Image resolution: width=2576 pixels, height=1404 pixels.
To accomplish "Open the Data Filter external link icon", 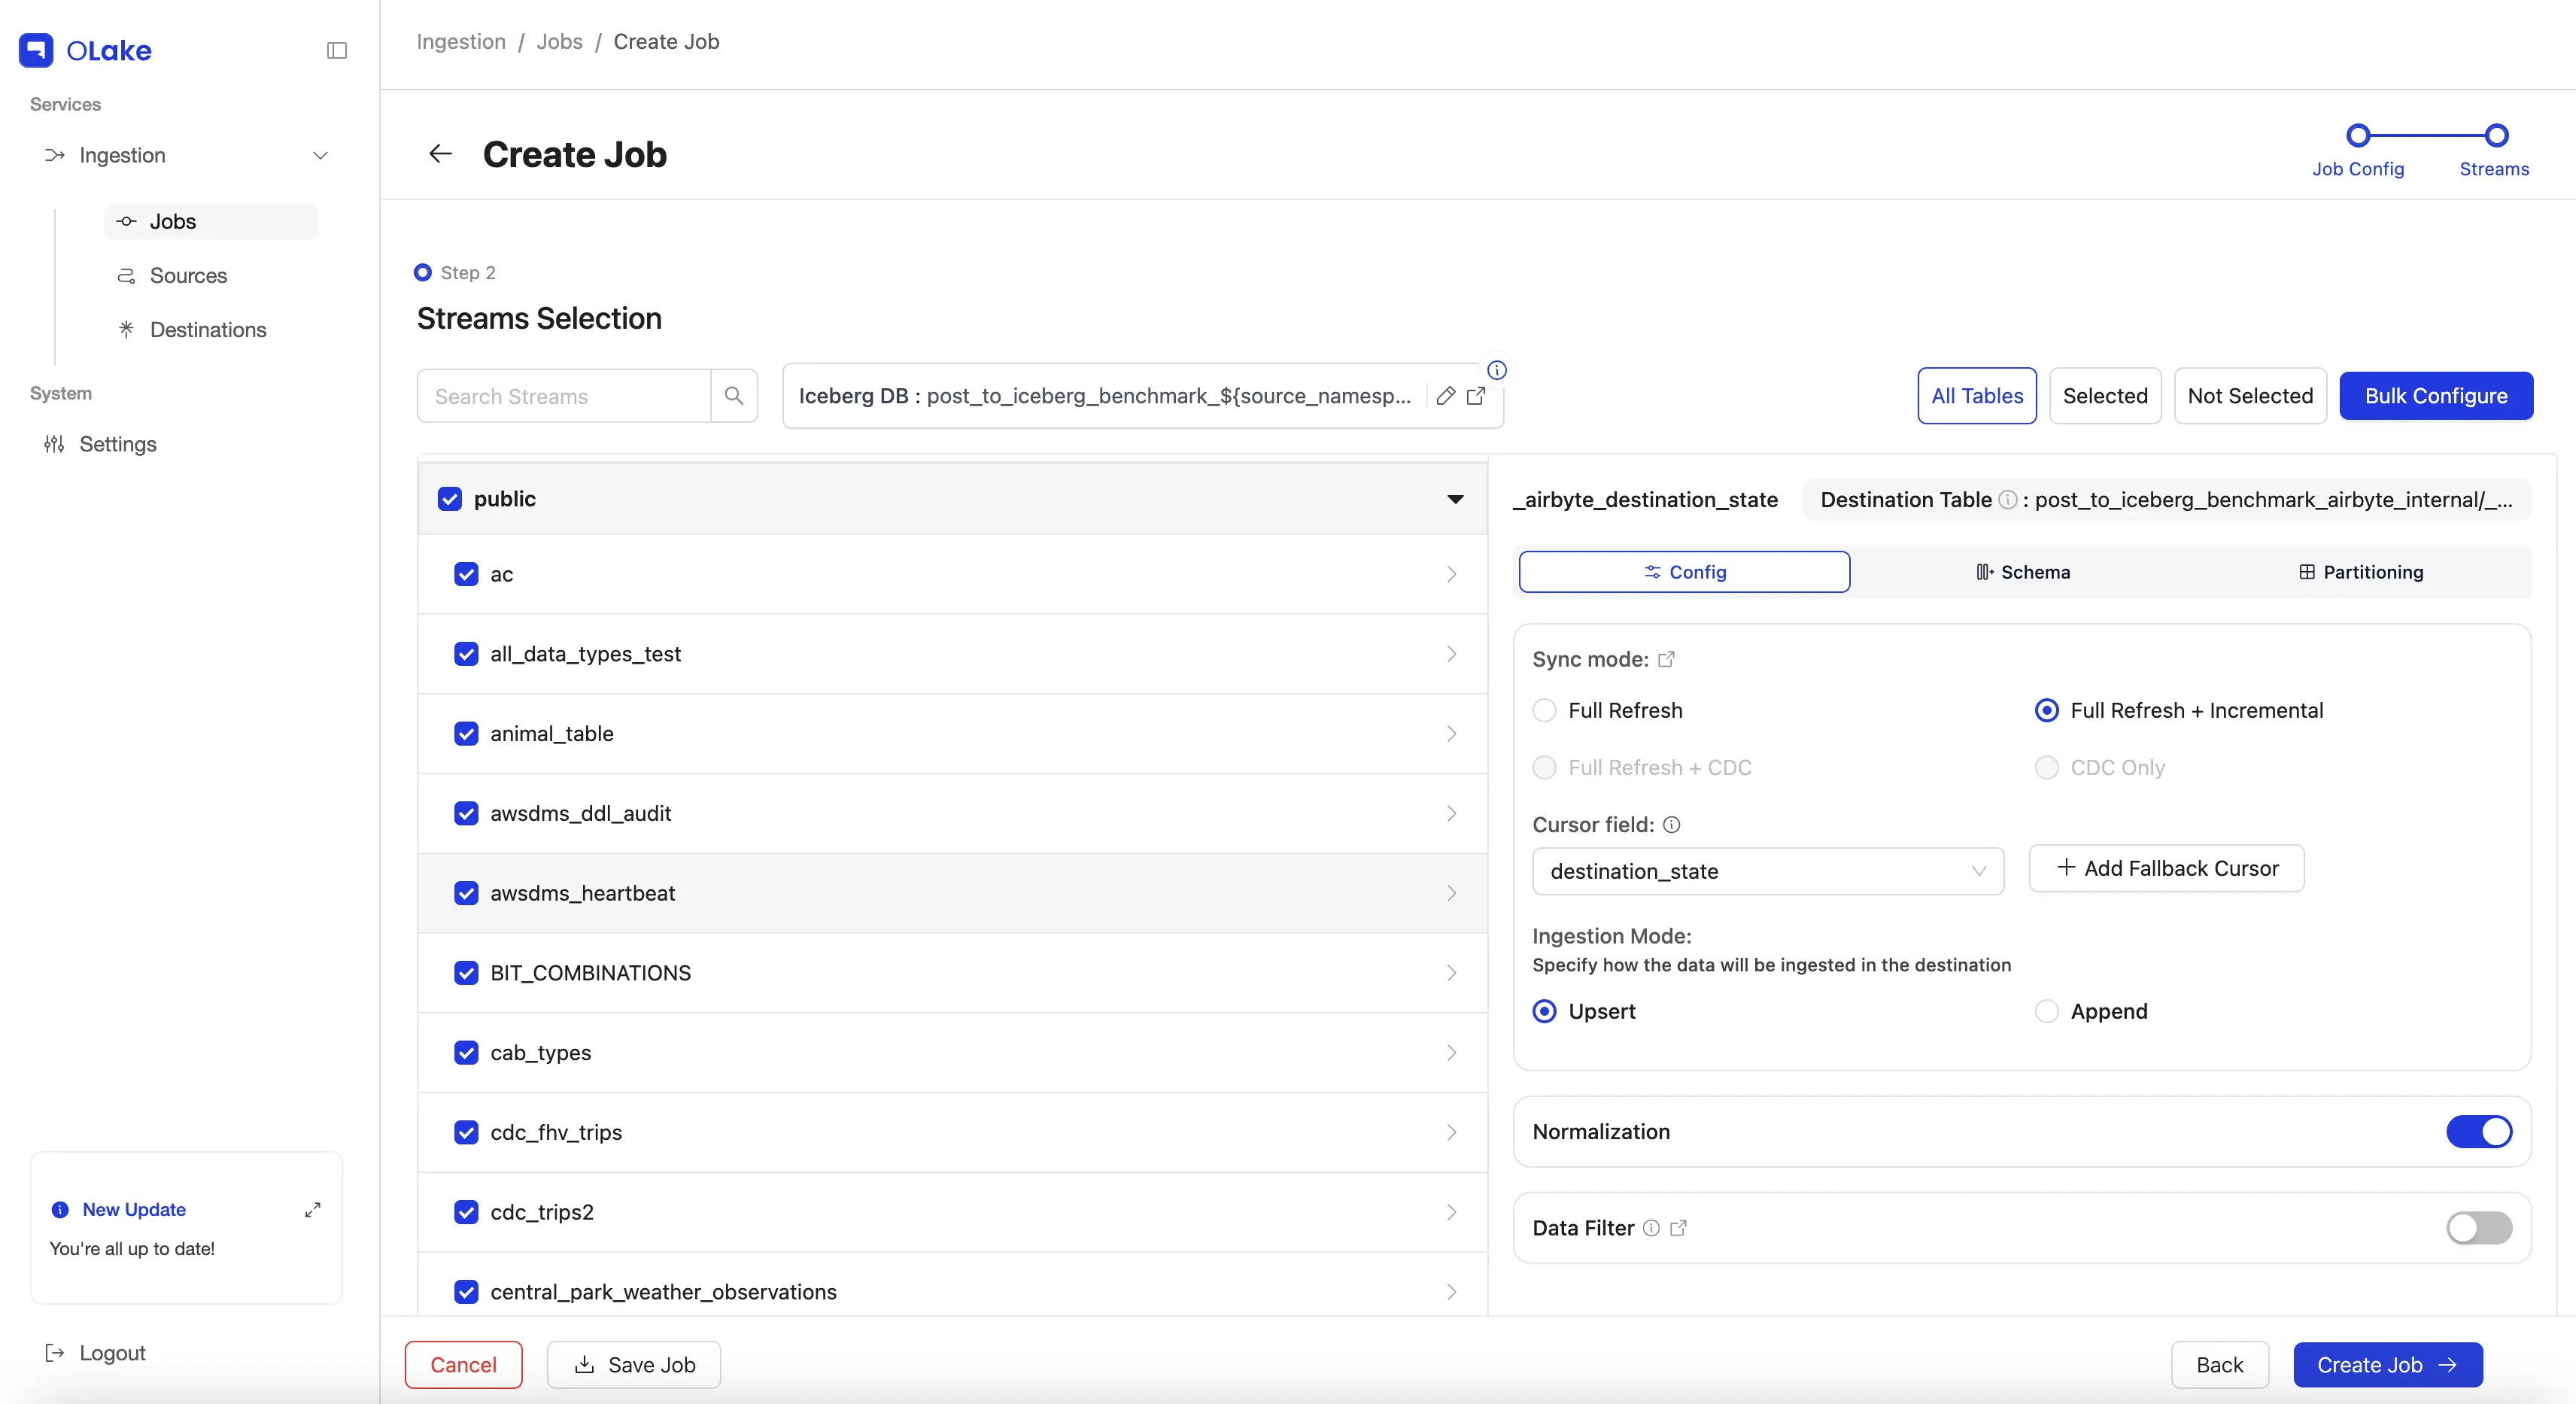I will click(x=1678, y=1228).
